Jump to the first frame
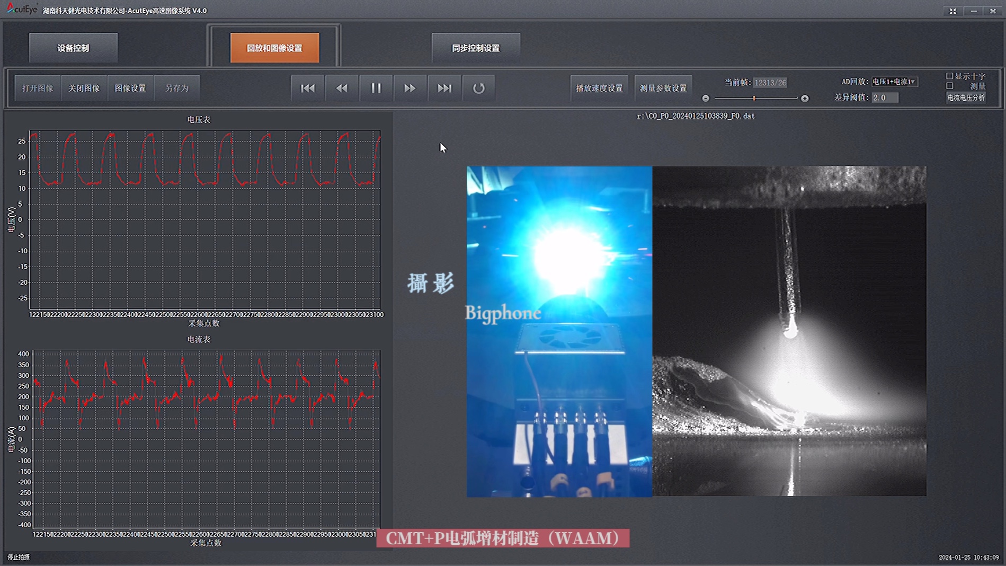 (308, 88)
